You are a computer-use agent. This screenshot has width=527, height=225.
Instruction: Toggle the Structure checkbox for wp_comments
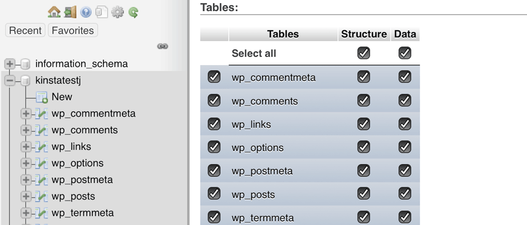pos(363,100)
